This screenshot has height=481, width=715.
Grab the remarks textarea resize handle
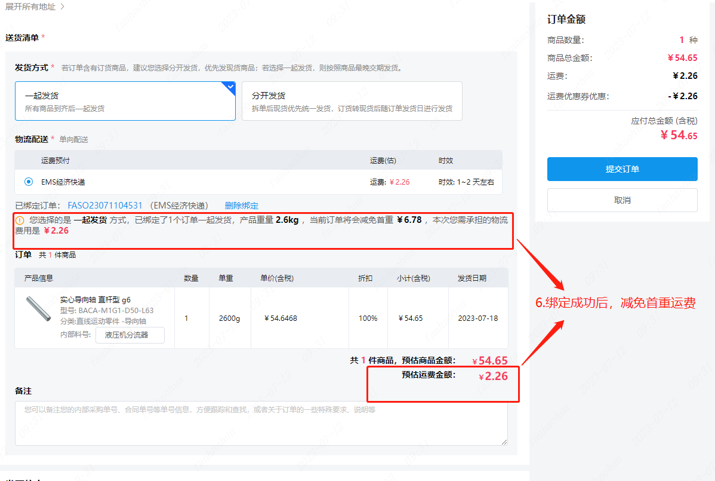504,442
